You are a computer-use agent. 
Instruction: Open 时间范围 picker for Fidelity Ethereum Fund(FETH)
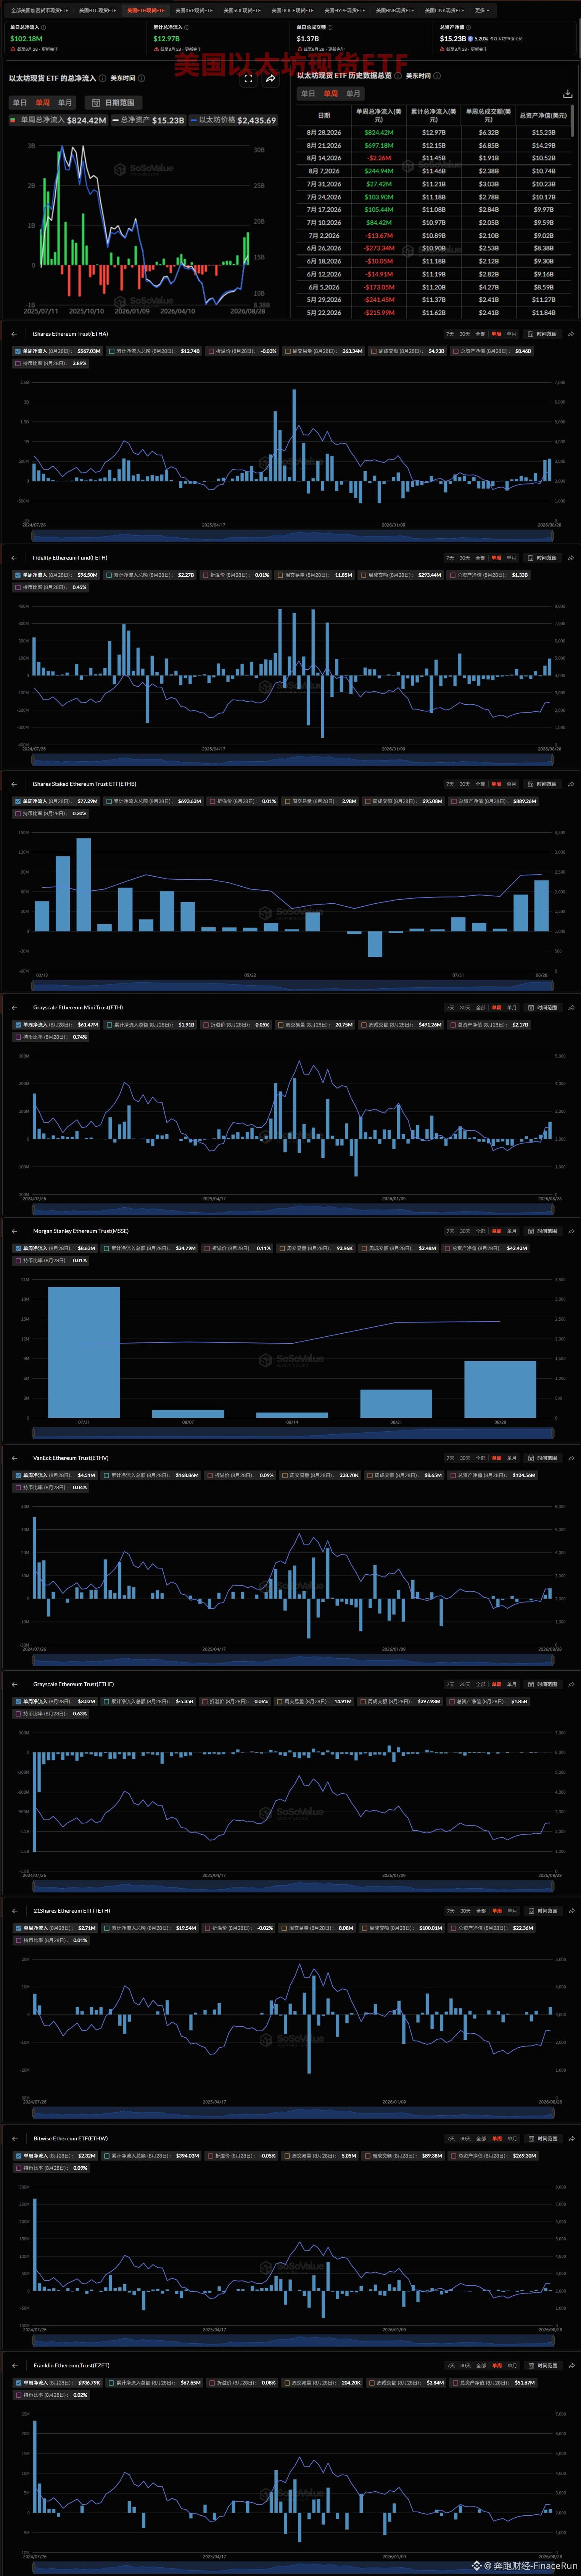point(542,558)
